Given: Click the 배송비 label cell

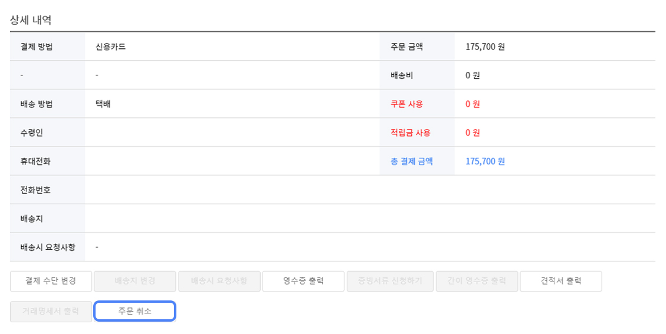Looking at the screenshot, I should [402, 75].
